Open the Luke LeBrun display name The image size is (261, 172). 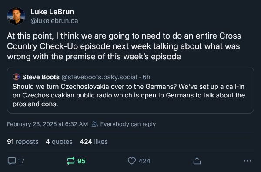click(52, 12)
